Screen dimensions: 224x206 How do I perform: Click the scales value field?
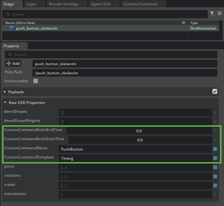pyautogui.click(x=135, y=186)
